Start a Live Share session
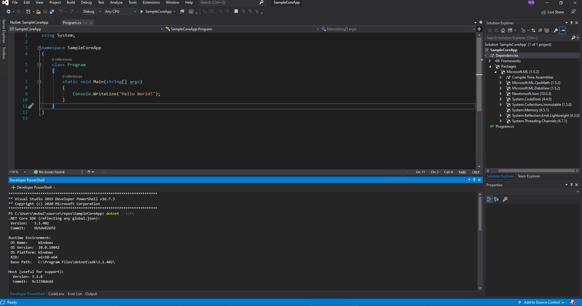Screen dimensions: 582x306 pos(553,12)
